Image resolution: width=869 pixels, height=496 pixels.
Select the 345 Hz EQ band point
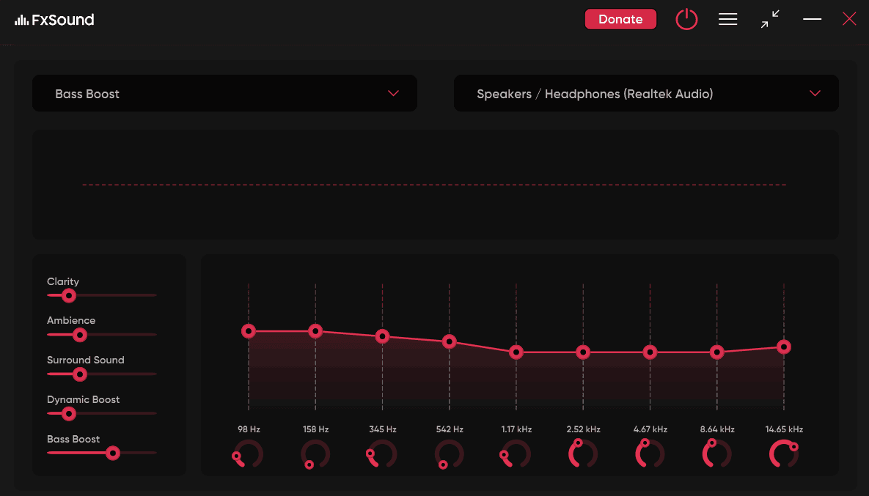point(382,336)
